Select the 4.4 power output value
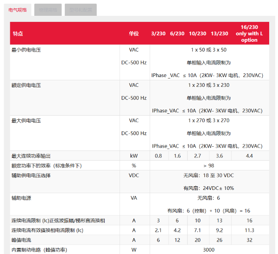 click(x=249, y=156)
